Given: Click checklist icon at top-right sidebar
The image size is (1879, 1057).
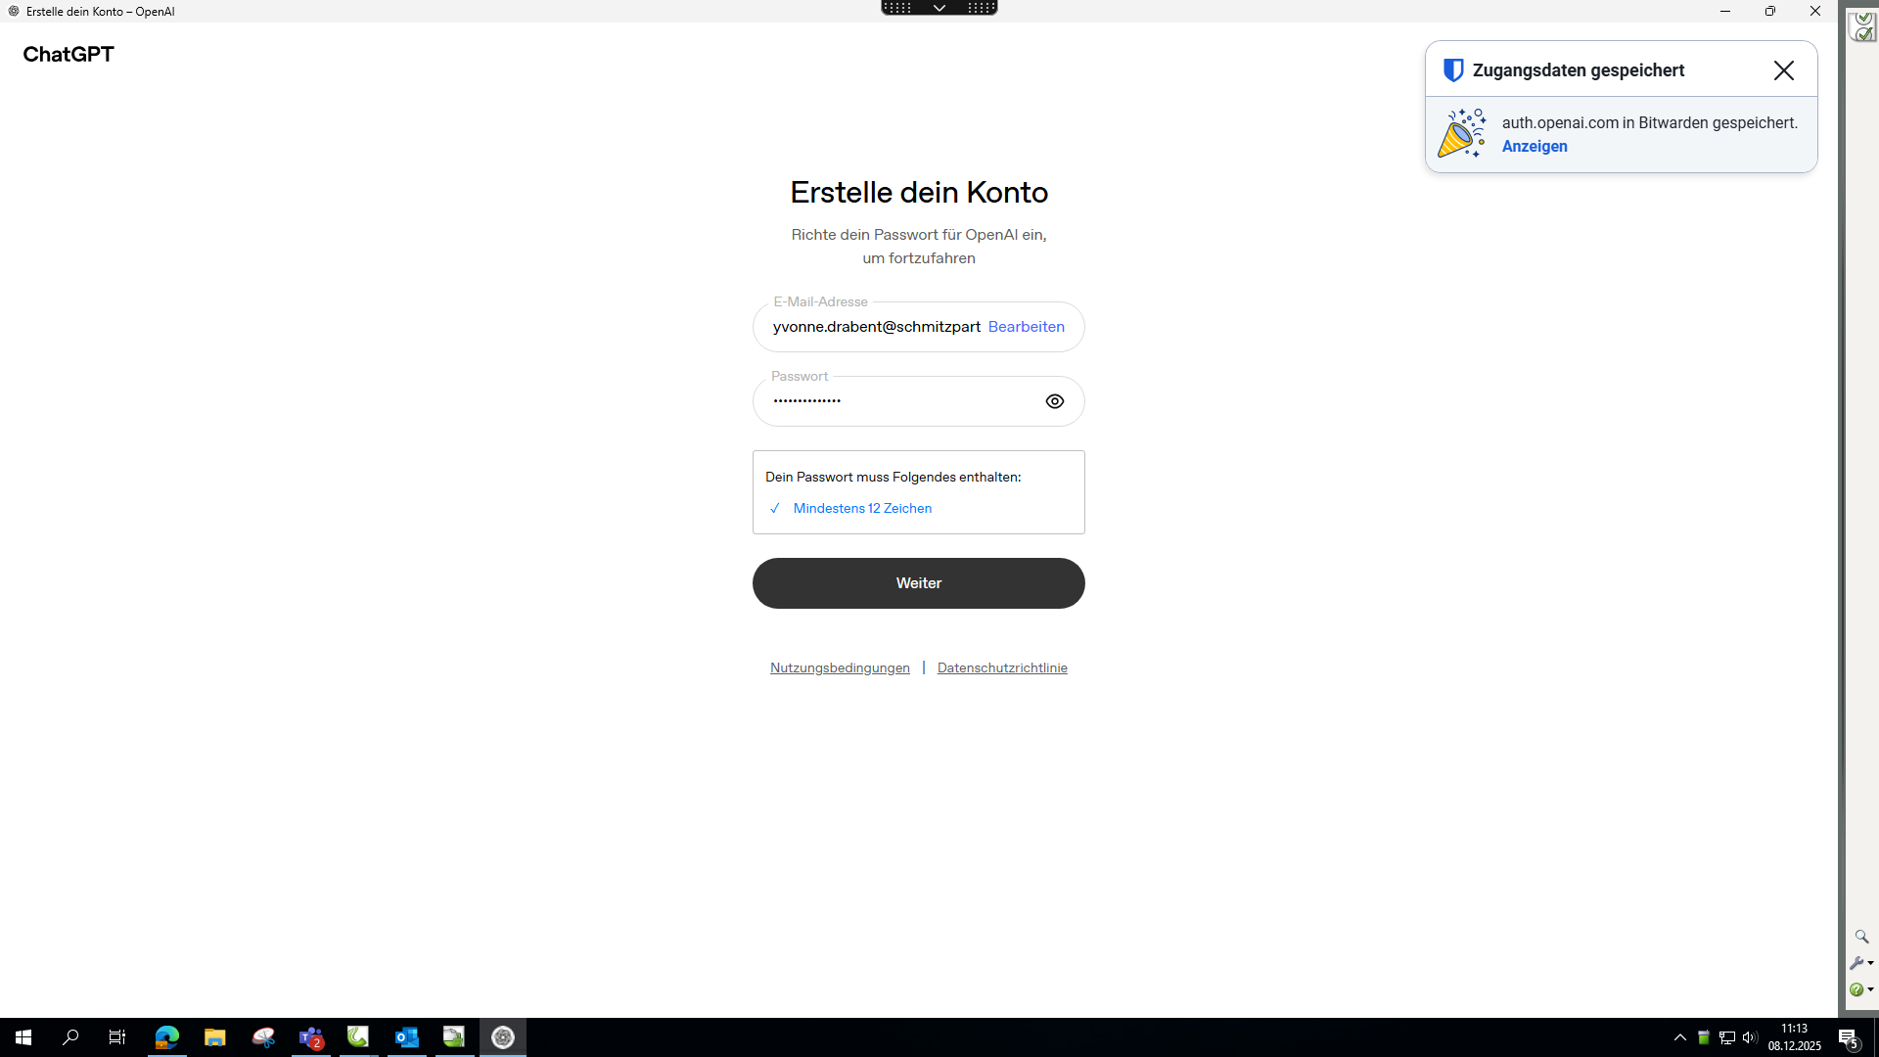Looking at the screenshot, I should (x=1861, y=26).
